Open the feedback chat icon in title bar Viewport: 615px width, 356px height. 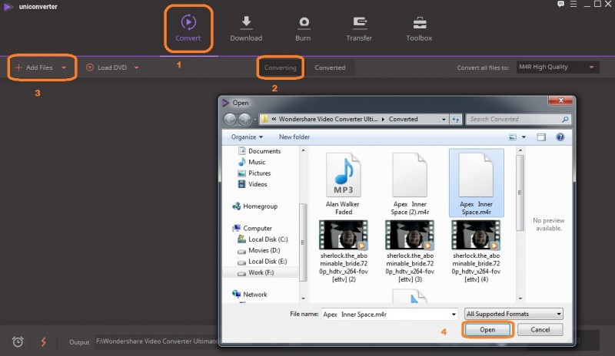pos(561,5)
